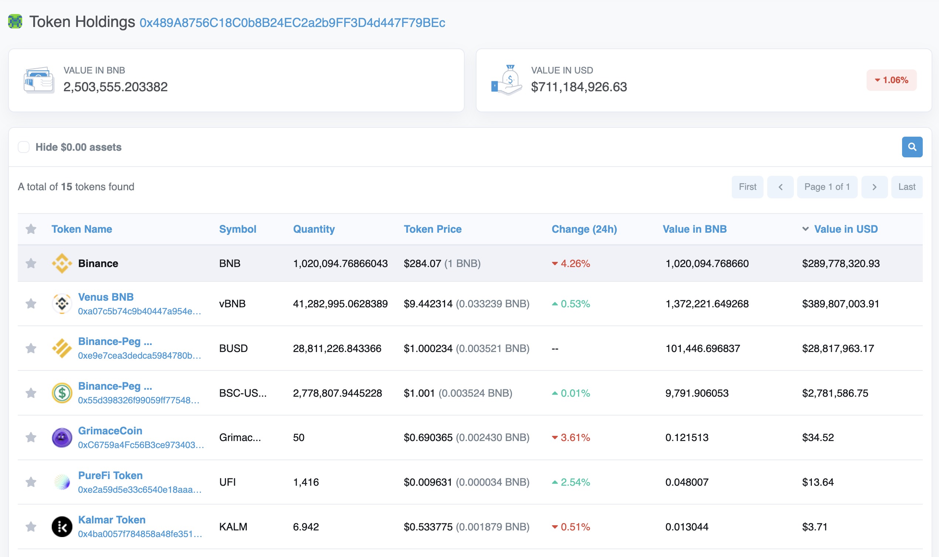The image size is (939, 557).
Task: Go to next page chevron
Action: [874, 187]
